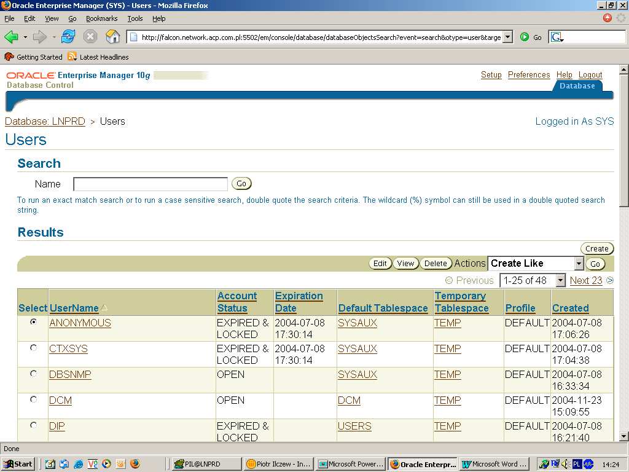
Task: Open the Tools menu
Action: [x=135, y=18]
